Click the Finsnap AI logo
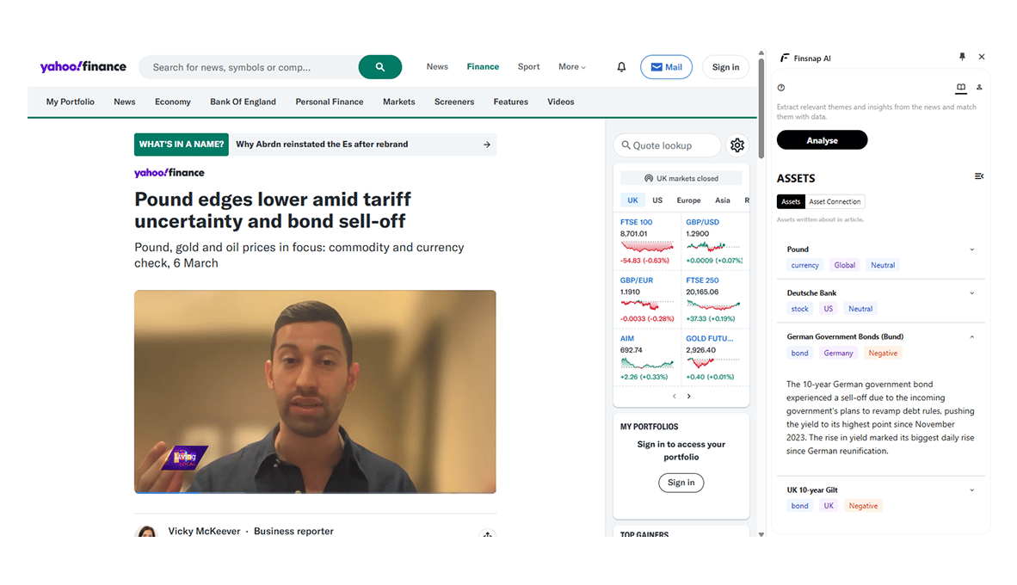The image size is (1017, 585). [785, 58]
